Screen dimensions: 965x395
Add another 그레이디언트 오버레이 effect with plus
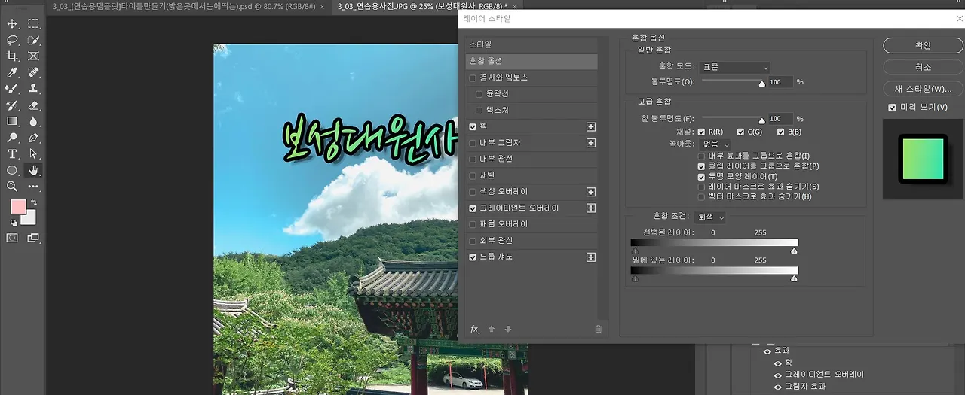pos(591,208)
